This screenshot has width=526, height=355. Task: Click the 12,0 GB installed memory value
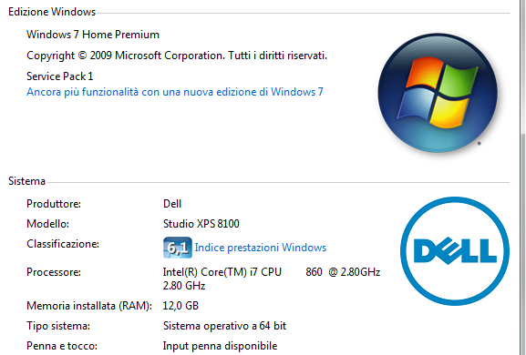[x=180, y=306]
